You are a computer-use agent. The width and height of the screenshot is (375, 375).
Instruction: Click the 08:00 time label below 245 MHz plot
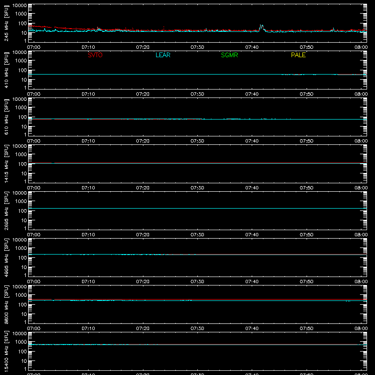pos(361,47)
